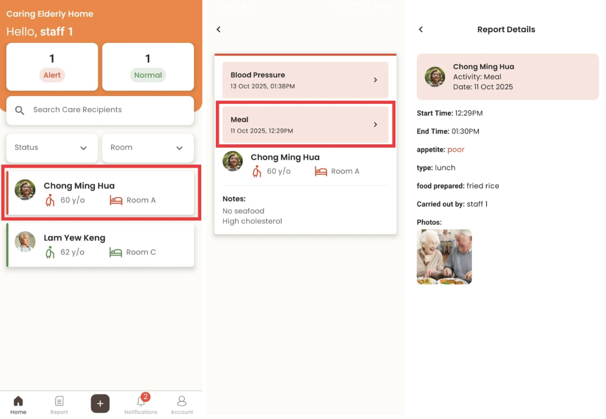
Task: Click the back arrow on Report Details
Action: (x=420, y=29)
